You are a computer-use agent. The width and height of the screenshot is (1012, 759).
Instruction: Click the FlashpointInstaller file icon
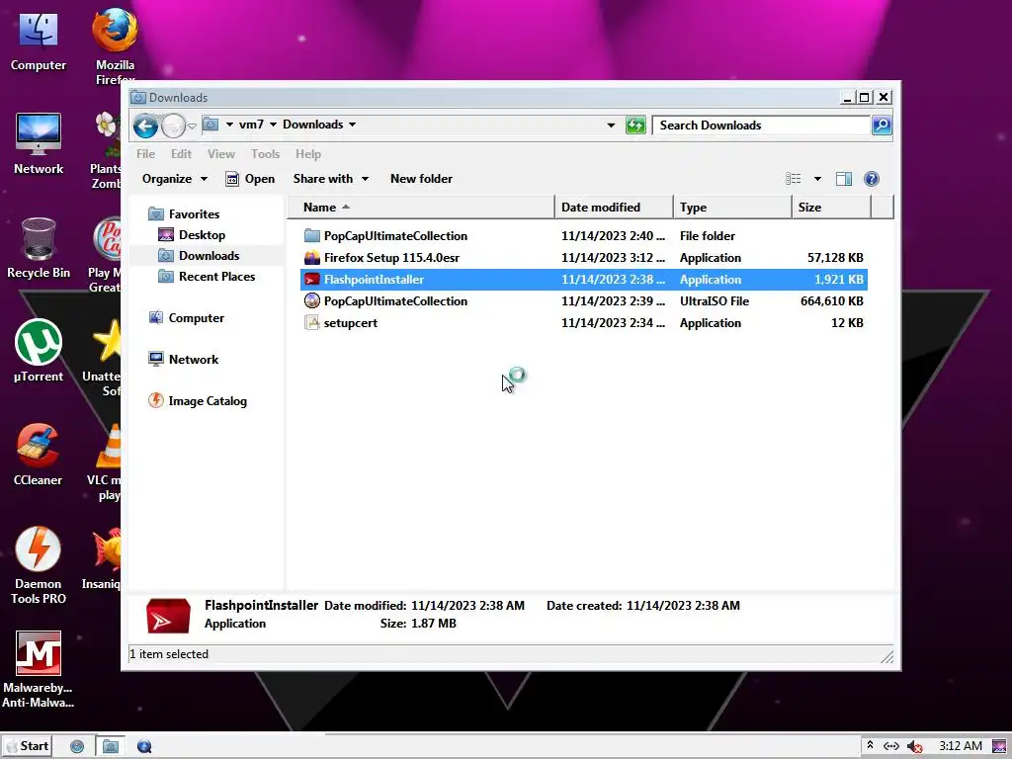[x=311, y=280]
